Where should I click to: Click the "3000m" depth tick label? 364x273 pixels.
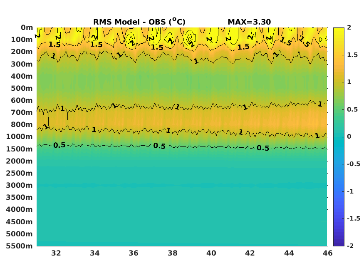click(x=20, y=185)
